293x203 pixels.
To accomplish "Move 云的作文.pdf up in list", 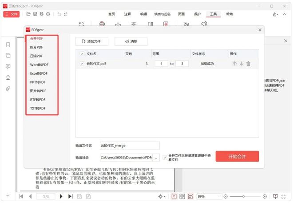I will 234,64.
